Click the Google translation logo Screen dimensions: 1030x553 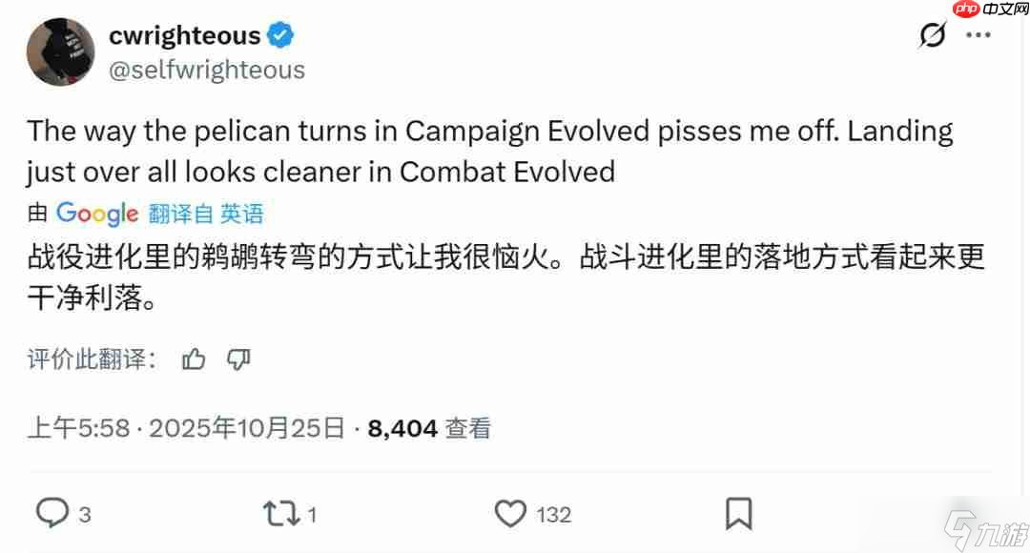[97, 214]
